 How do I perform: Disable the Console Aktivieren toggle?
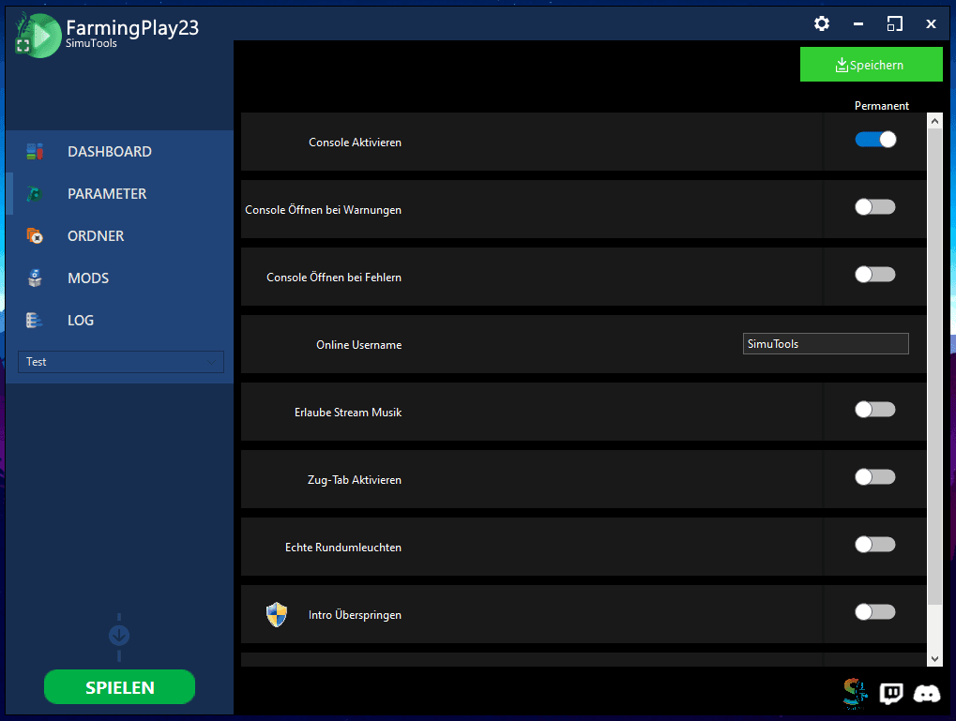[x=875, y=140]
